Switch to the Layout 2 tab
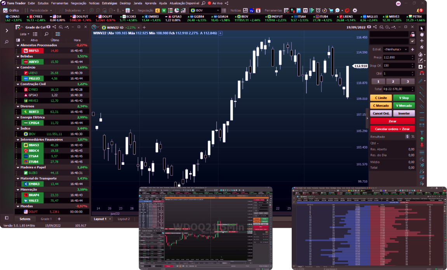Screen dimensions: 447x270 click(124, 219)
